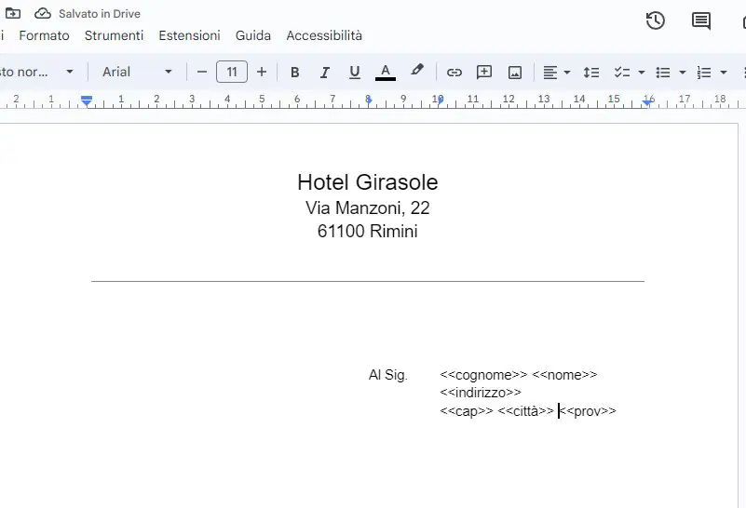Open version history clock icon
Viewport: 746px width, 508px height.
tap(655, 20)
